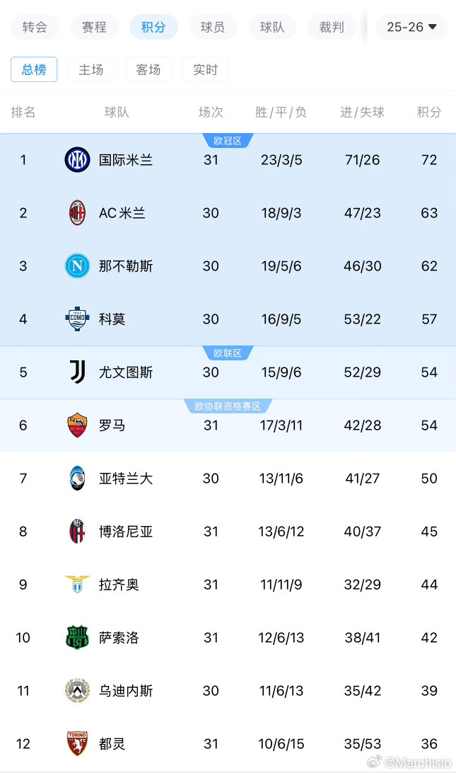This screenshot has height=773, width=456.
Task: Select the Atalanta team badge
Action: point(77,478)
